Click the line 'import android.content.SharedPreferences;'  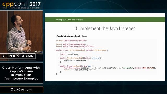pyautogui.click(x=76, y=46)
